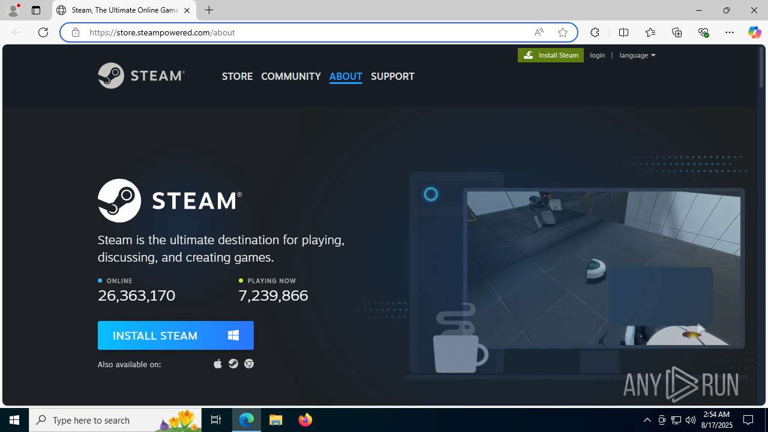This screenshot has width=768, height=432.
Task: Click the green Install Steam button
Action: [551, 55]
